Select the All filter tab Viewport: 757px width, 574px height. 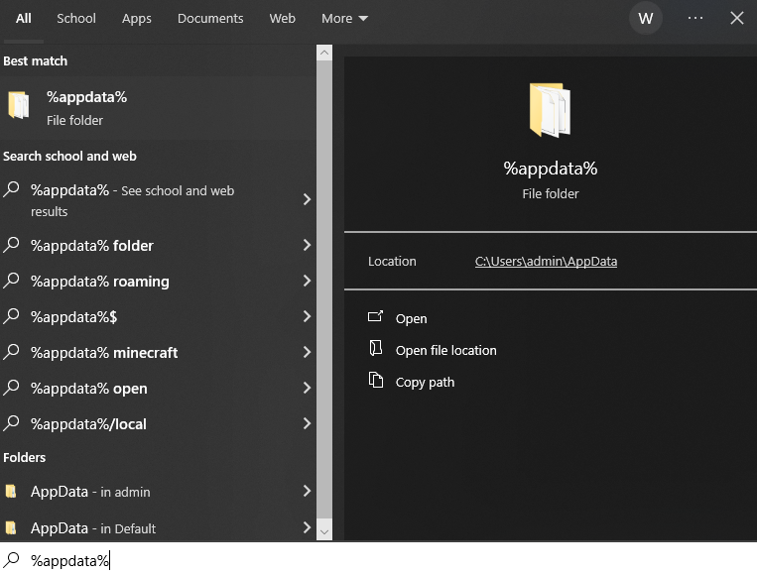tap(23, 18)
